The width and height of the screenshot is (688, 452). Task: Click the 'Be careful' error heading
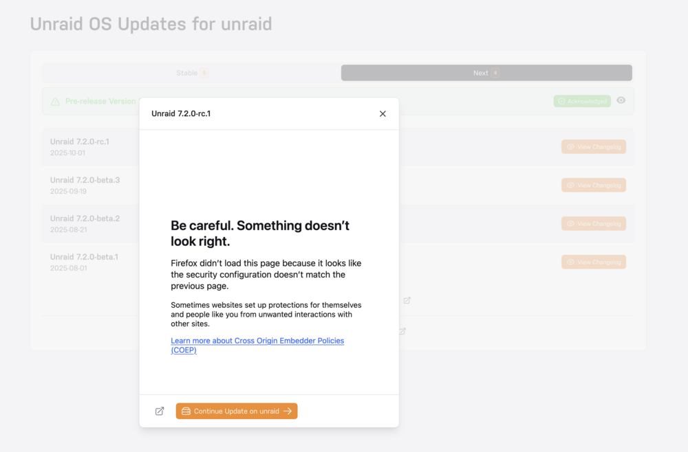tap(260, 233)
